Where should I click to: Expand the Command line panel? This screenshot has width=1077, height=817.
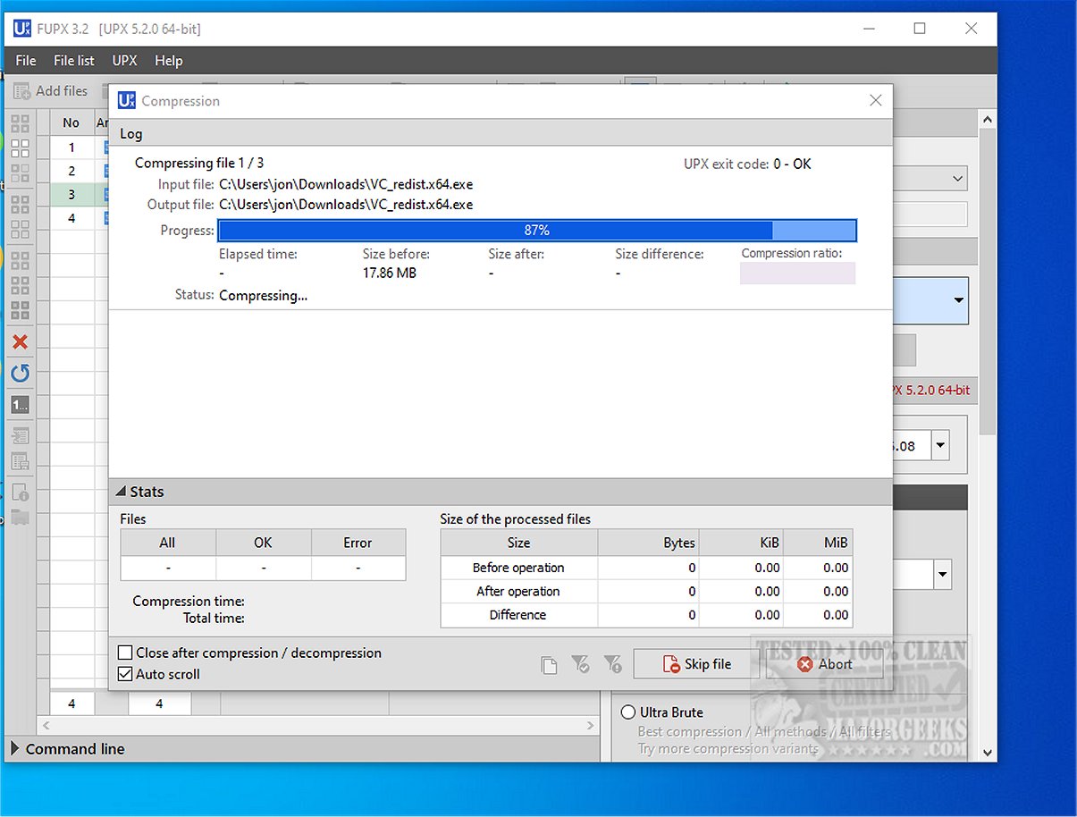tap(15, 749)
